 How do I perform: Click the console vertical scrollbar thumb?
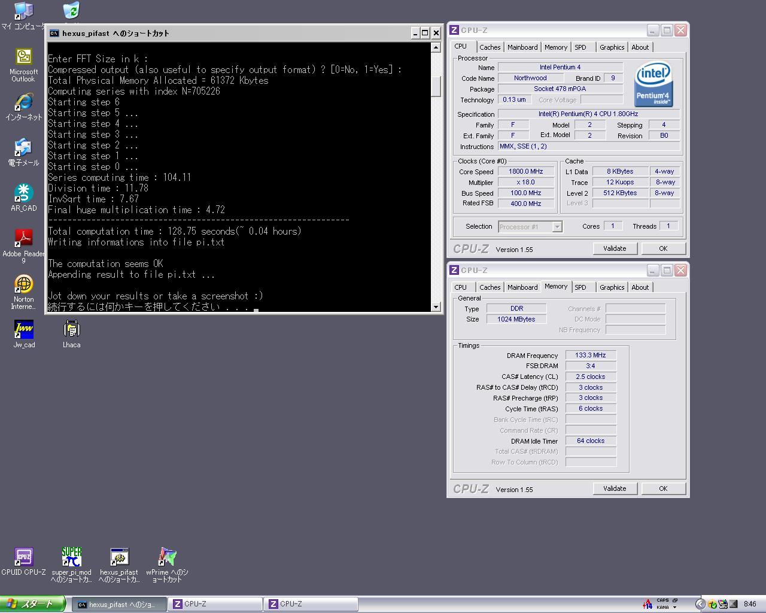pyautogui.click(x=436, y=86)
